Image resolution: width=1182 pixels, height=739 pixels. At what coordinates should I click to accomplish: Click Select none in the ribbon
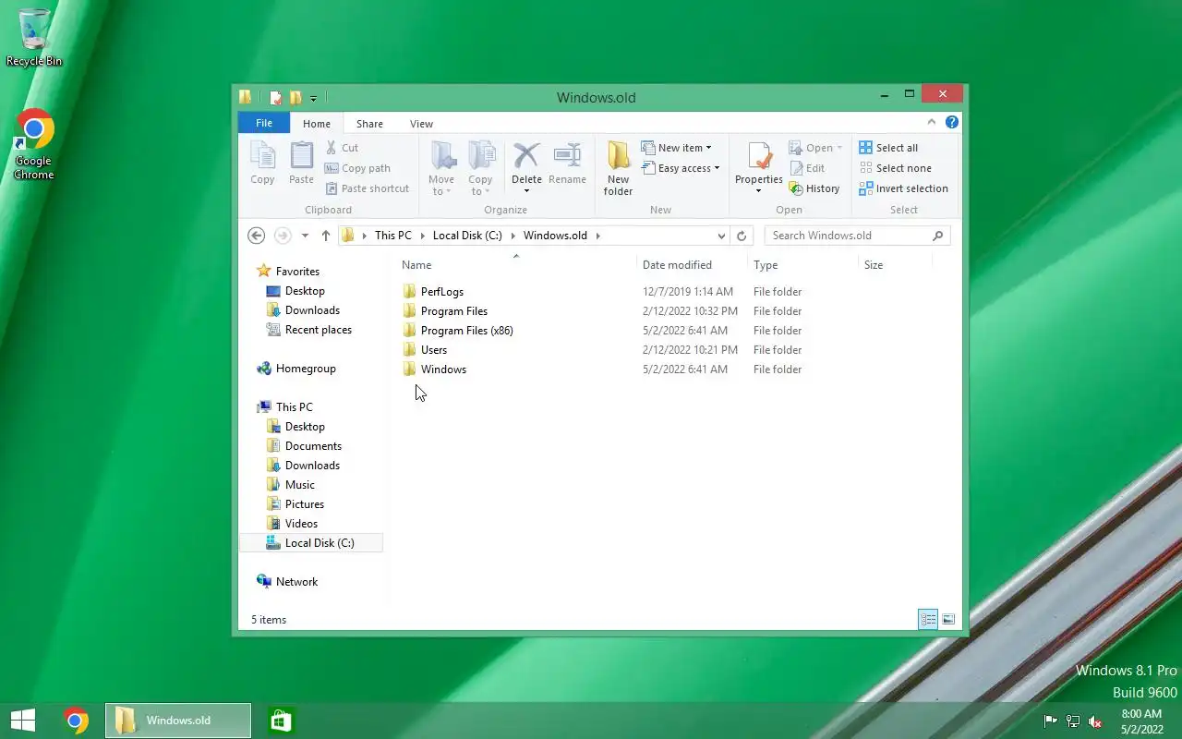895,168
